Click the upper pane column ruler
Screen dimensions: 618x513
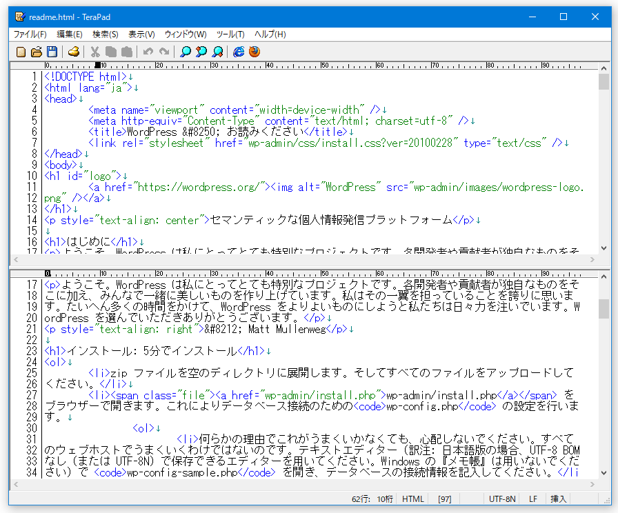click(303, 66)
